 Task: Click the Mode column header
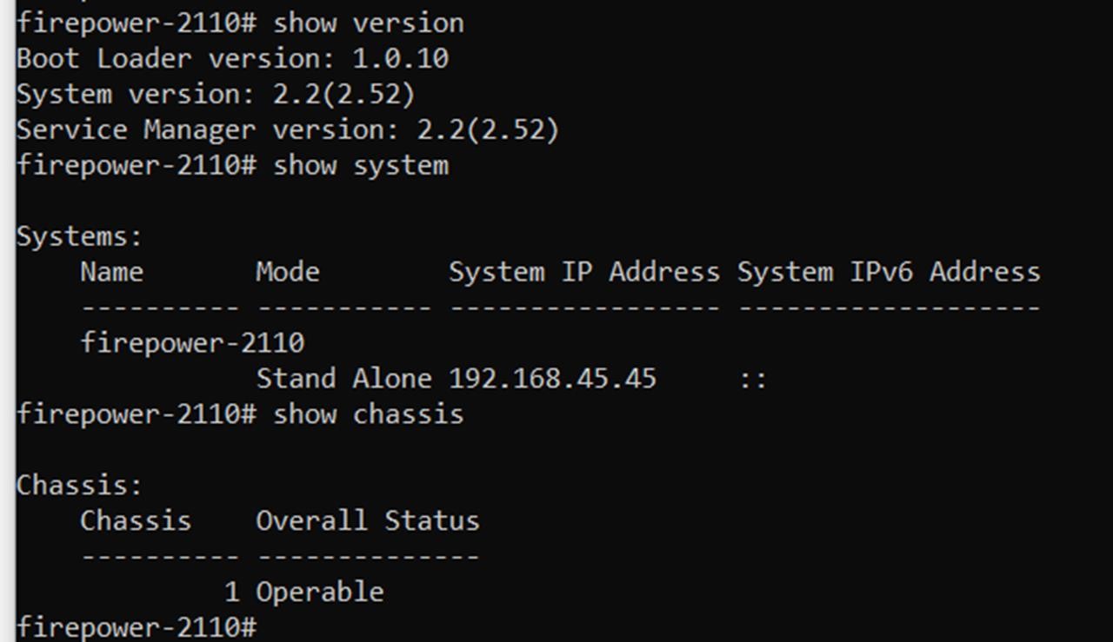click(287, 272)
